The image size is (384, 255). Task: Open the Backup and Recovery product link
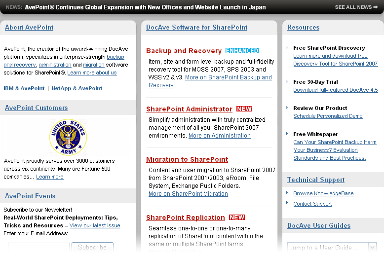point(184,51)
